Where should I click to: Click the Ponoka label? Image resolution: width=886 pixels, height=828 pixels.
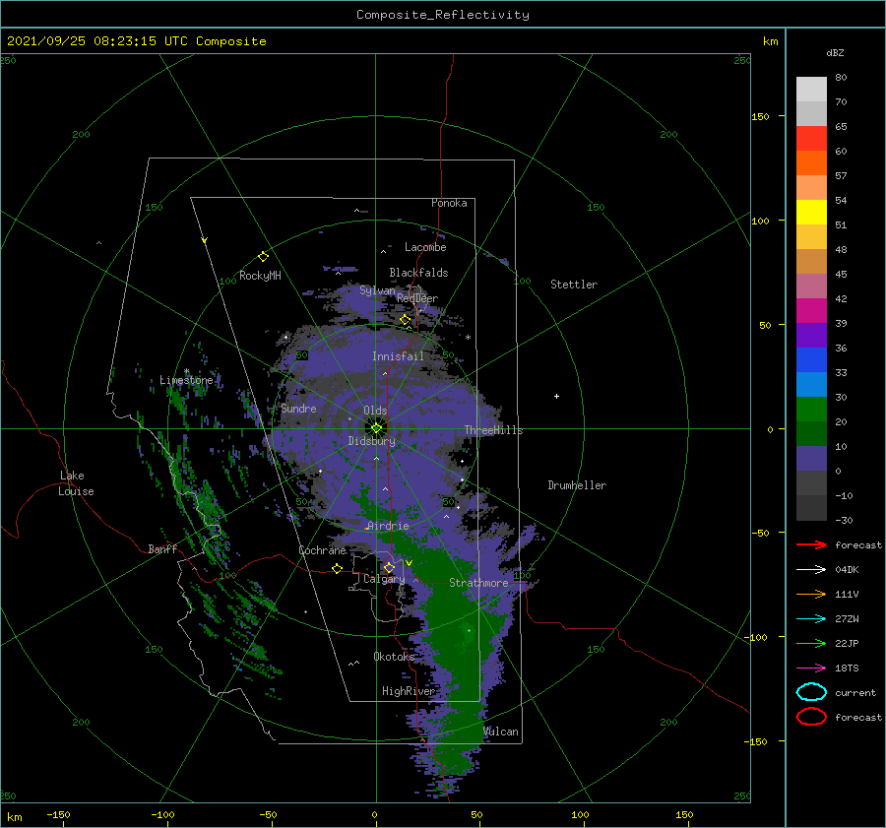449,203
